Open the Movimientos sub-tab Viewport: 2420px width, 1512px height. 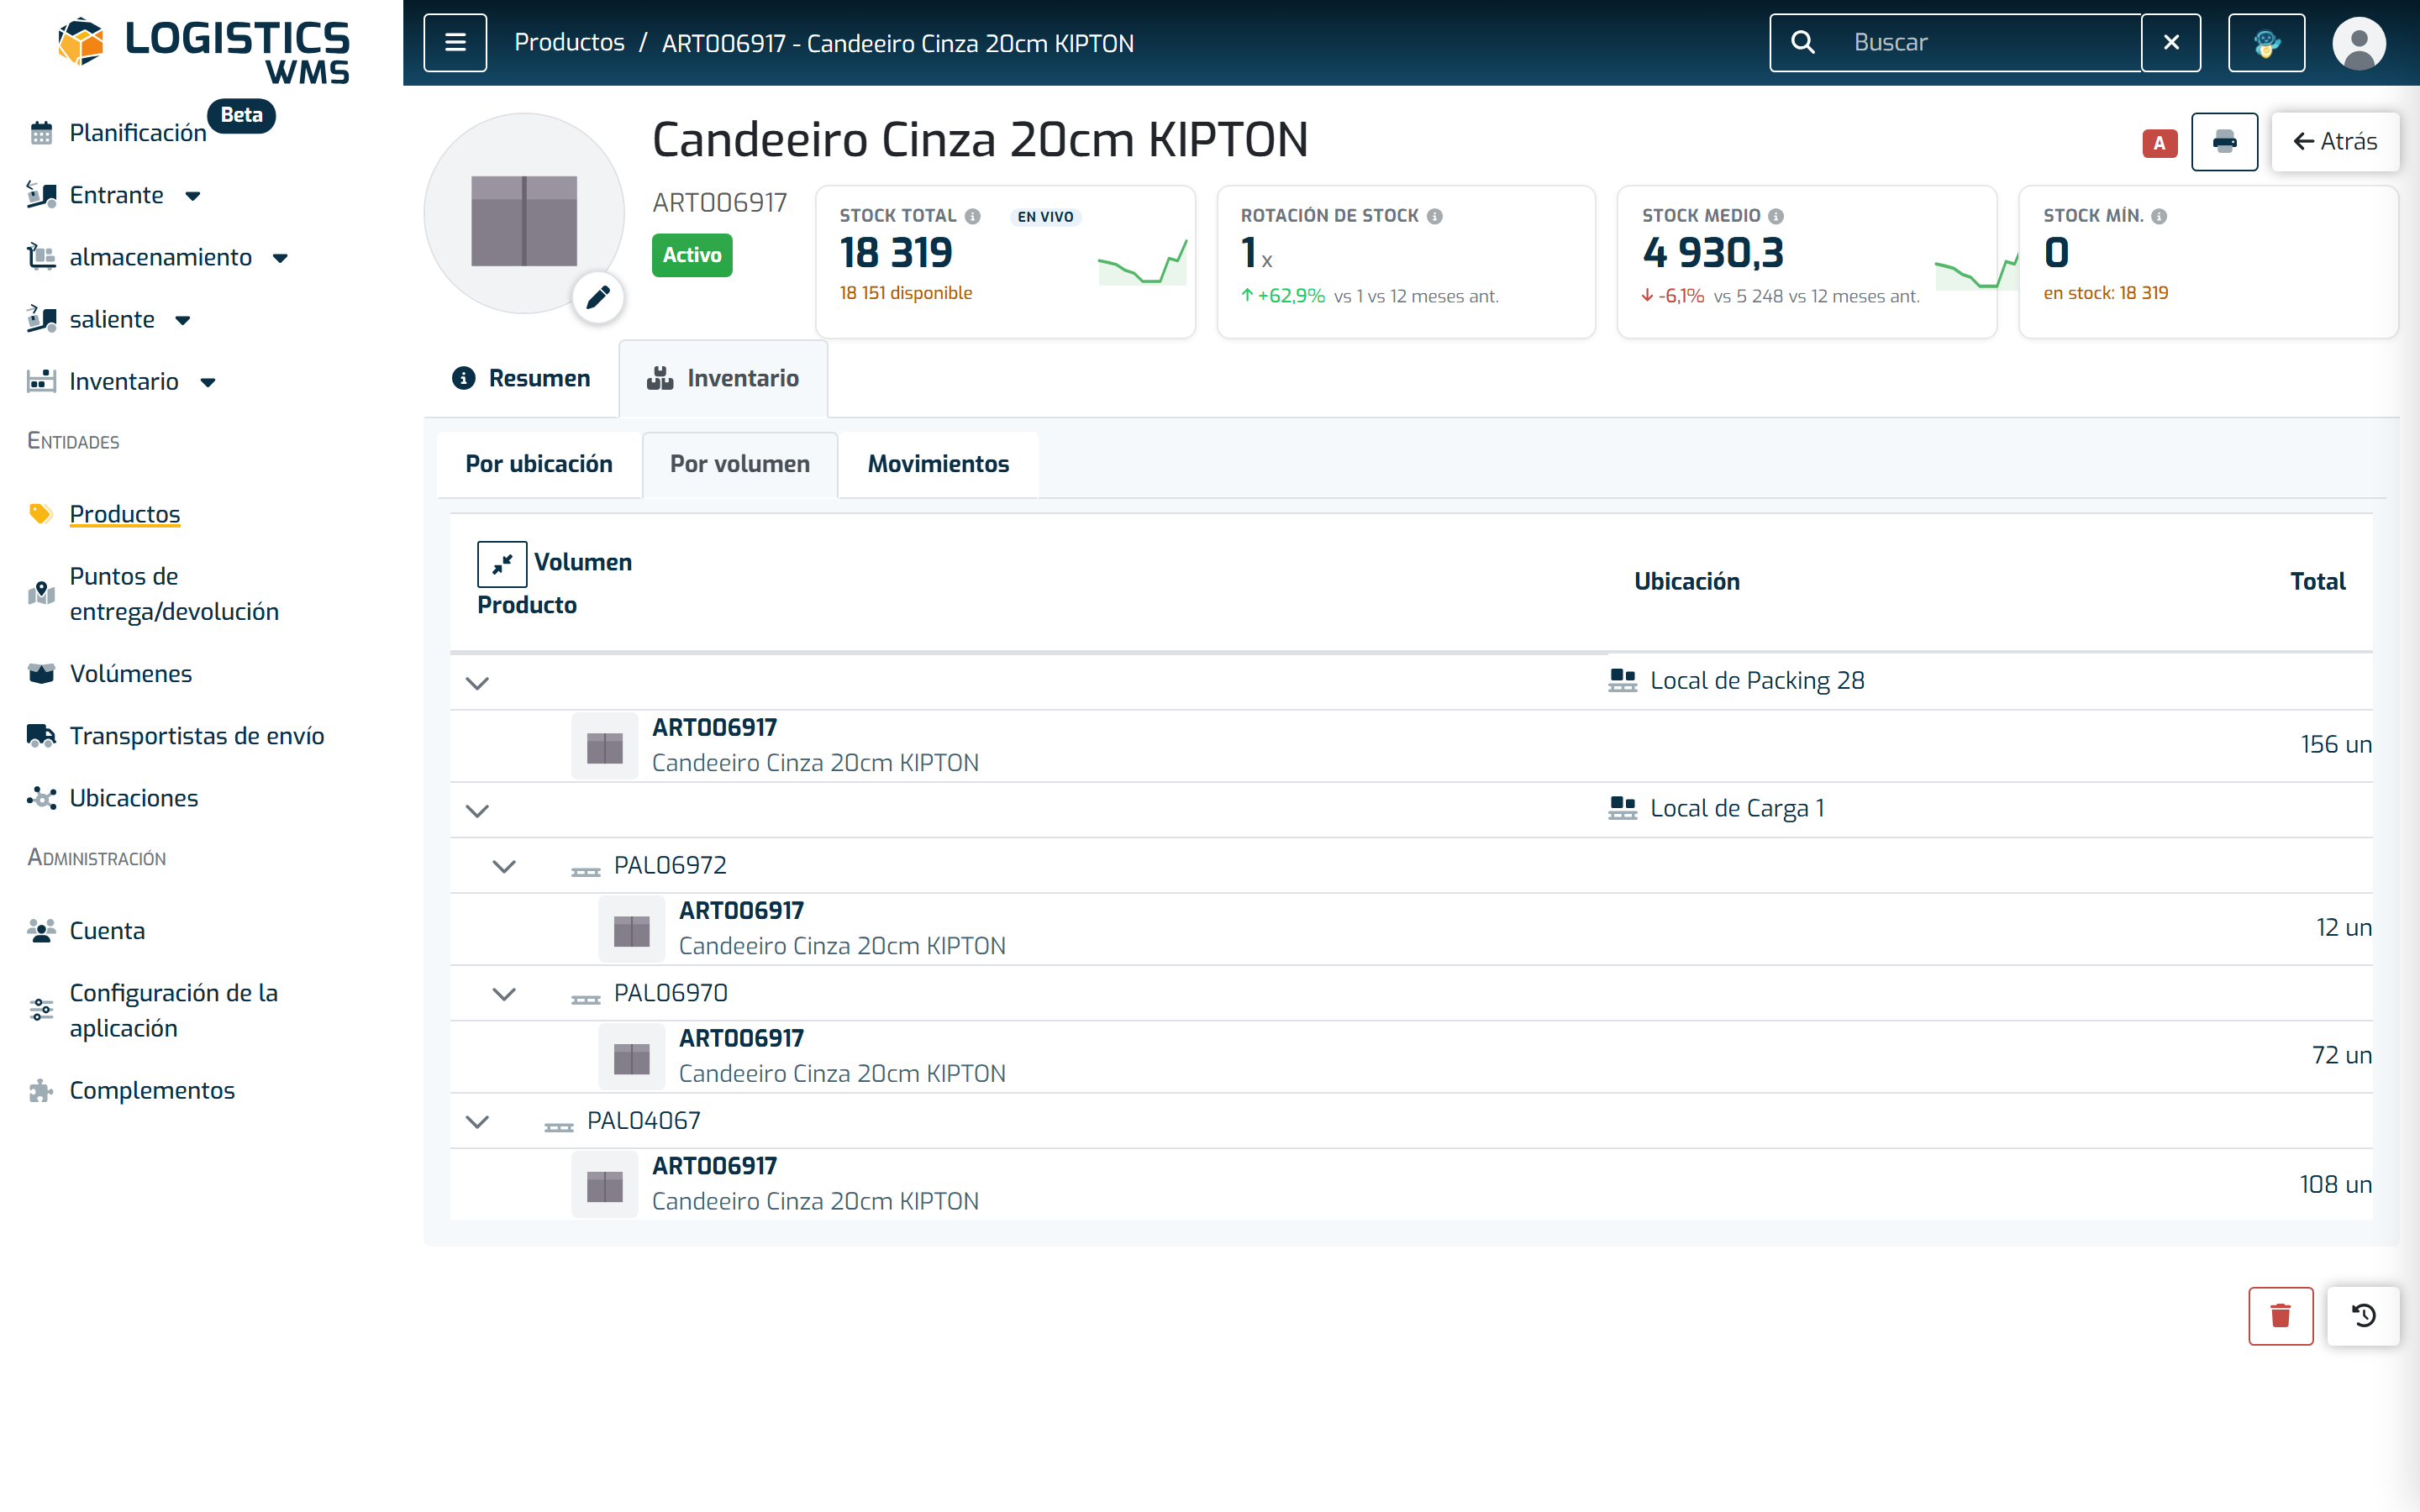coord(938,464)
